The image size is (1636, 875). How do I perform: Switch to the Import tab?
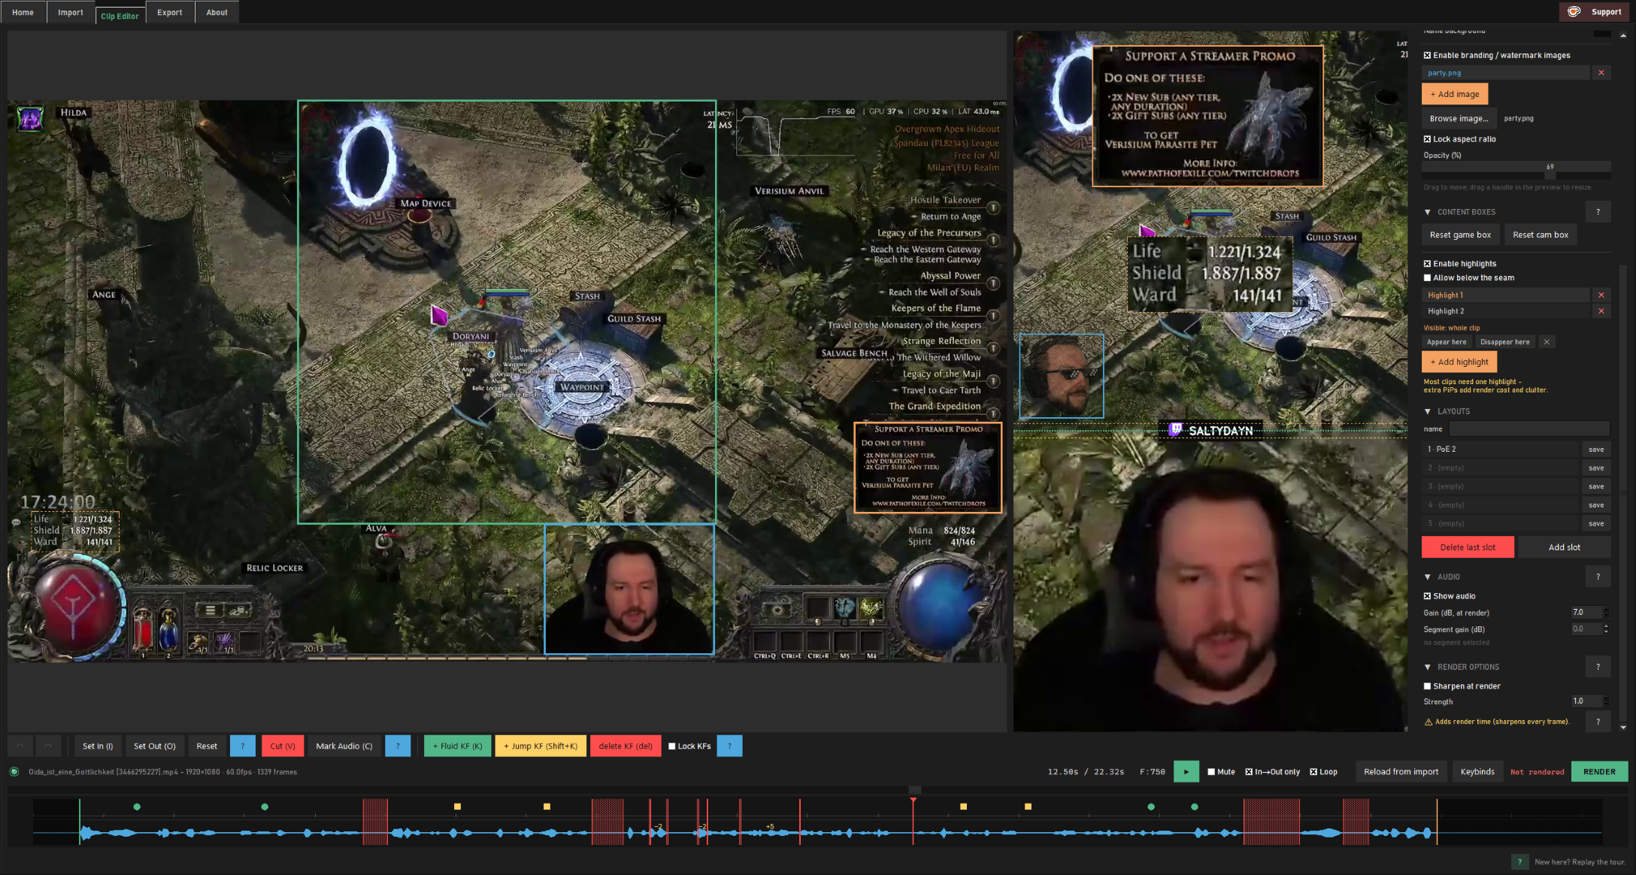[x=70, y=12]
